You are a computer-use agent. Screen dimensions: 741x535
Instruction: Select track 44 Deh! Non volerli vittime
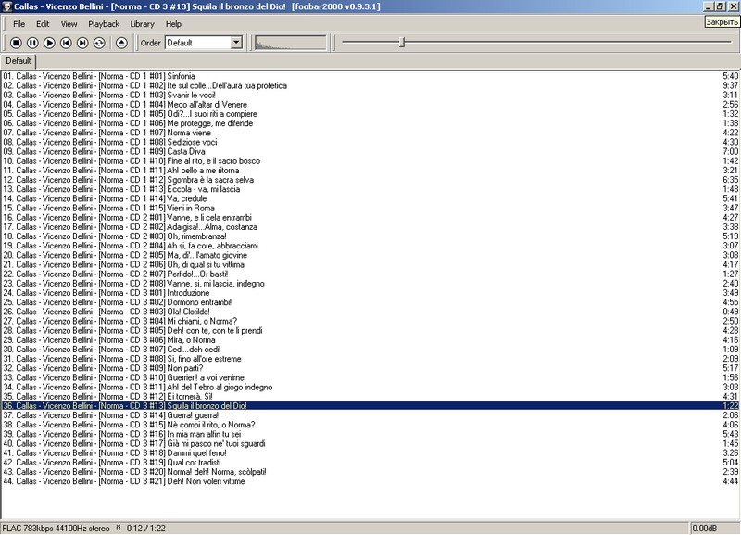tap(370, 481)
